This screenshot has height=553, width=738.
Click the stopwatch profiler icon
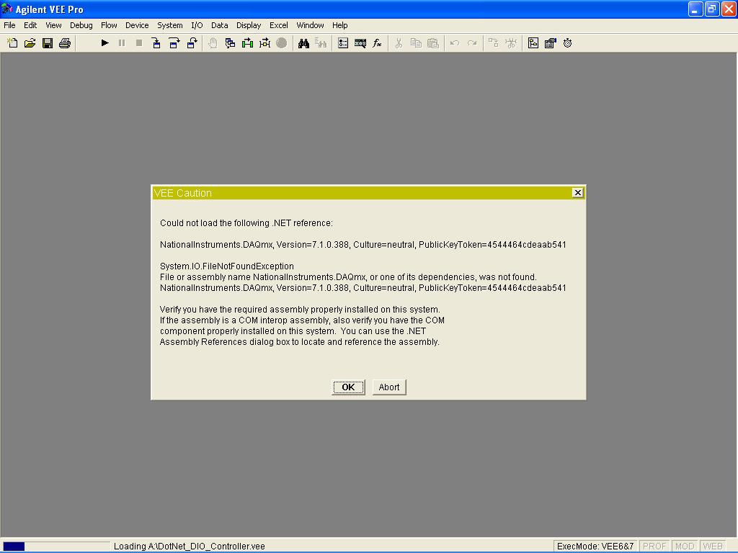[x=568, y=43]
